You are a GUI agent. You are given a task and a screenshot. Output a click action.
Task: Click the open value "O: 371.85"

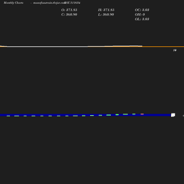[x=69, y=10]
